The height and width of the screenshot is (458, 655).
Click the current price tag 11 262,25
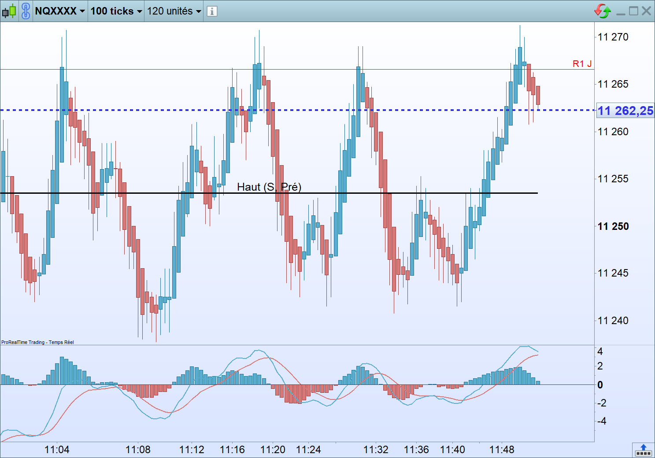point(625,111)
